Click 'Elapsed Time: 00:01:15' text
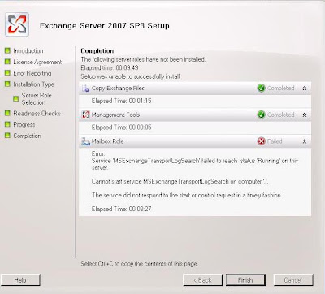This screenshot has width=325, height=294. click(x=121, y=101)
